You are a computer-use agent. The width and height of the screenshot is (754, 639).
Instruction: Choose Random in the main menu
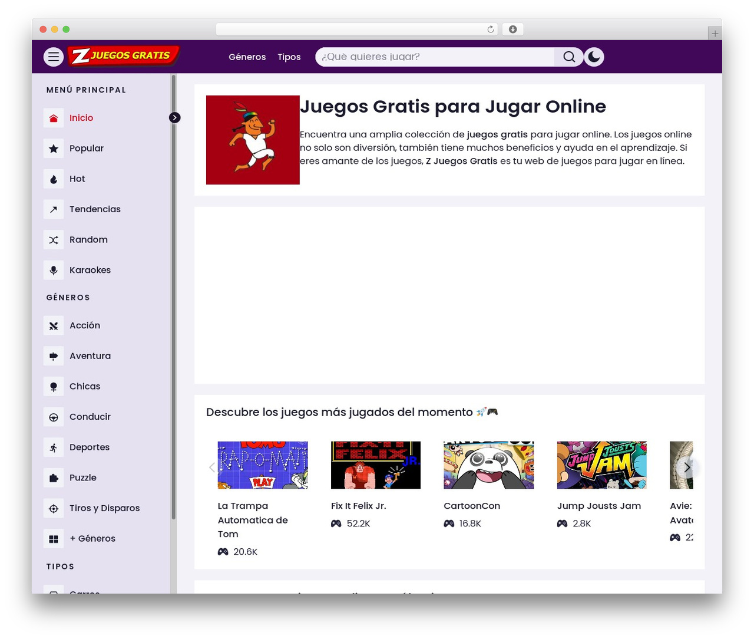(x=88, y=240)
